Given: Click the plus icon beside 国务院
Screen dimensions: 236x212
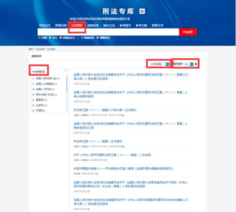Looking at the screenshot, I should [33, 100].
